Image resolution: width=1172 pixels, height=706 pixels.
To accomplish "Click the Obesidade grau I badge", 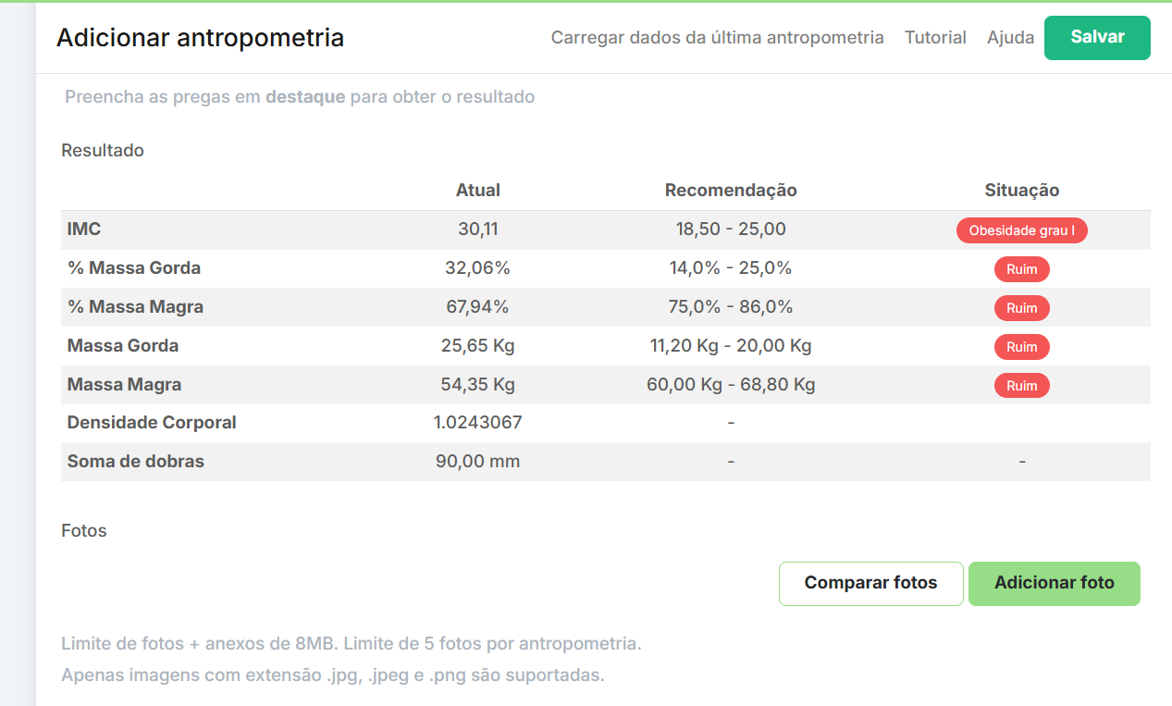I will coord(1021,230).
